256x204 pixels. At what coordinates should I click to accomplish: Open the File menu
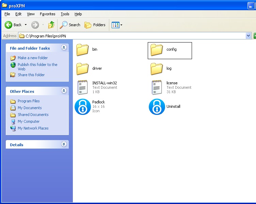coord(7,14)
